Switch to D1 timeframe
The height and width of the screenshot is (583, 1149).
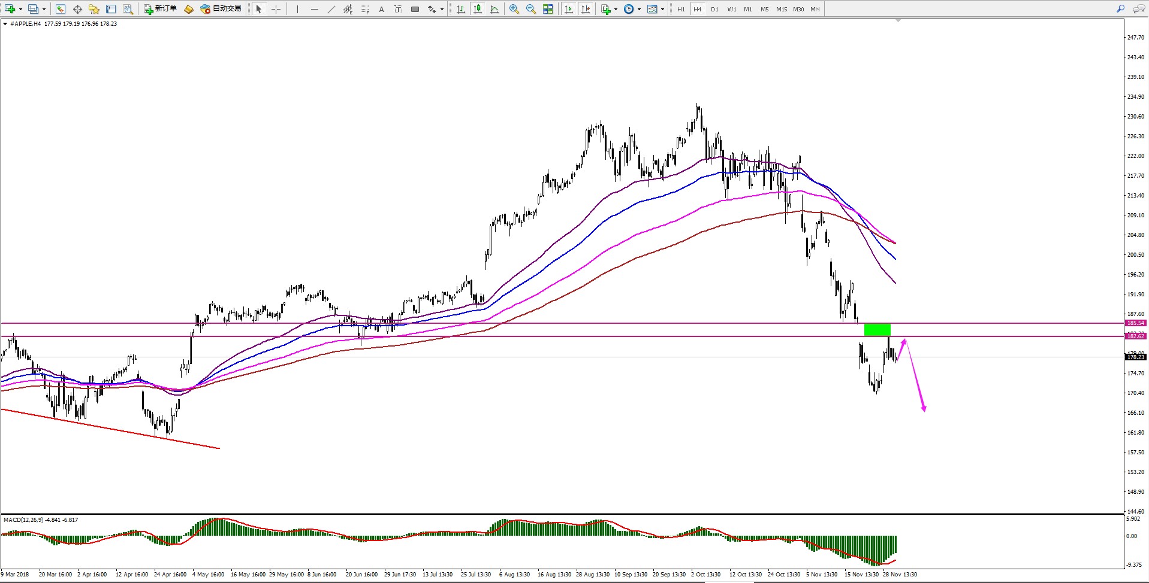click(714, 9)
